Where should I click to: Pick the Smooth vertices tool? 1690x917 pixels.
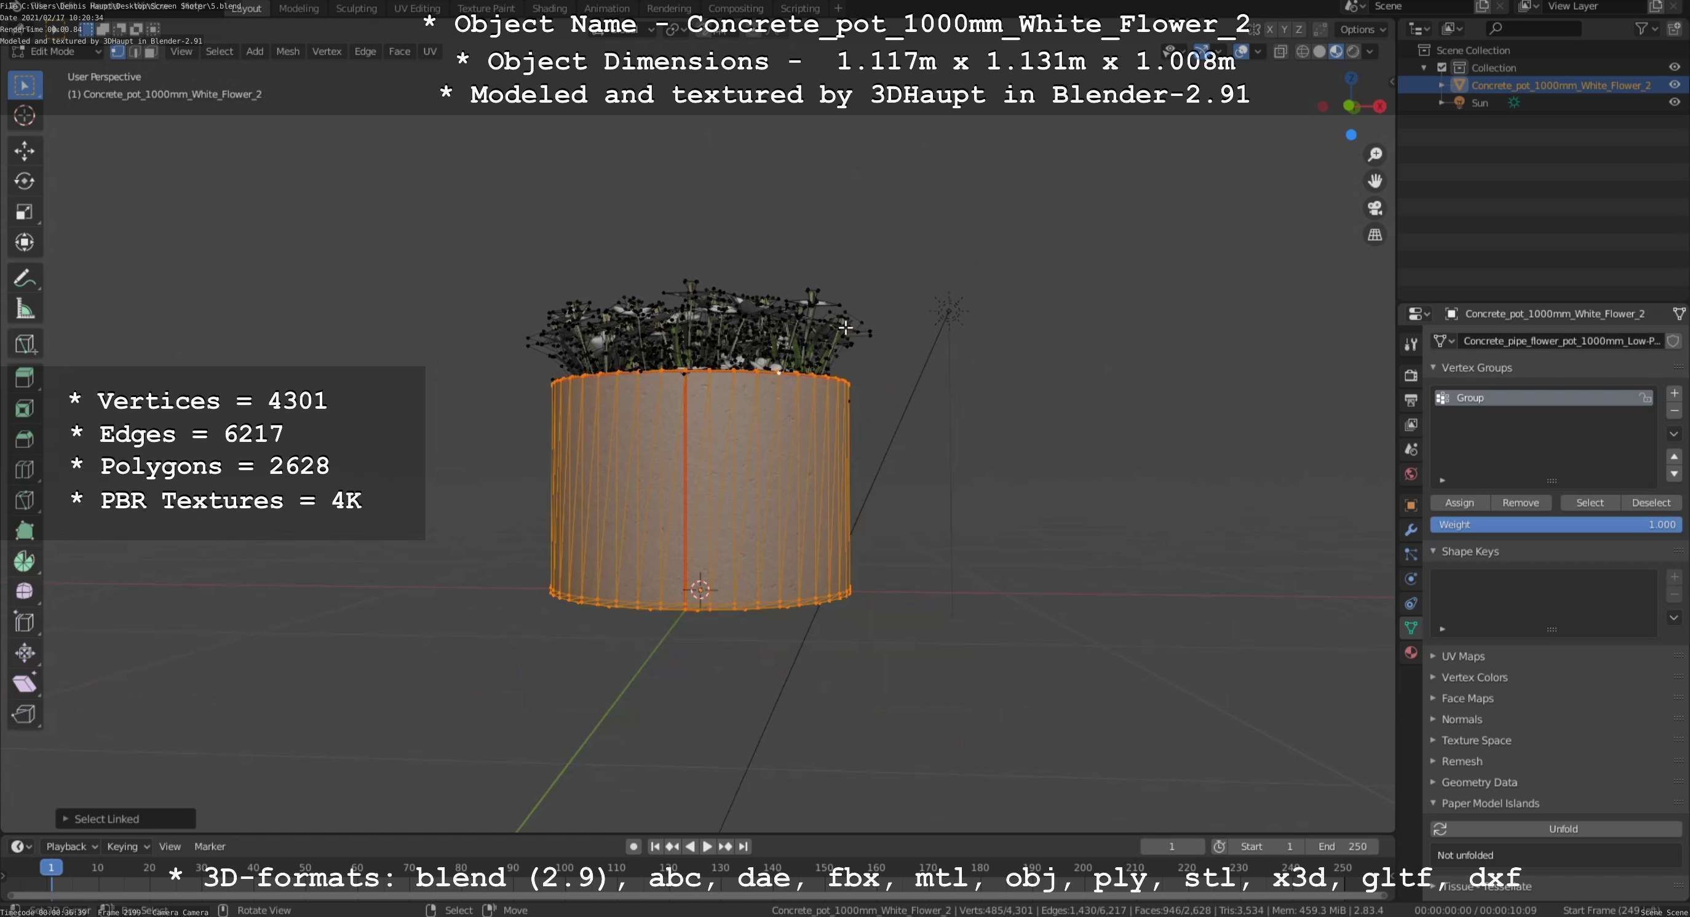[x=25, y=591]
